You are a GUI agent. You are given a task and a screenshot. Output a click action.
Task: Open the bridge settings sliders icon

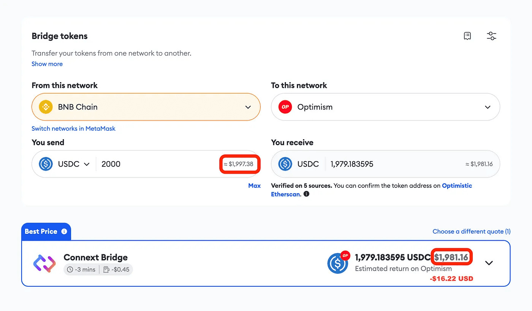click(491, 36)
